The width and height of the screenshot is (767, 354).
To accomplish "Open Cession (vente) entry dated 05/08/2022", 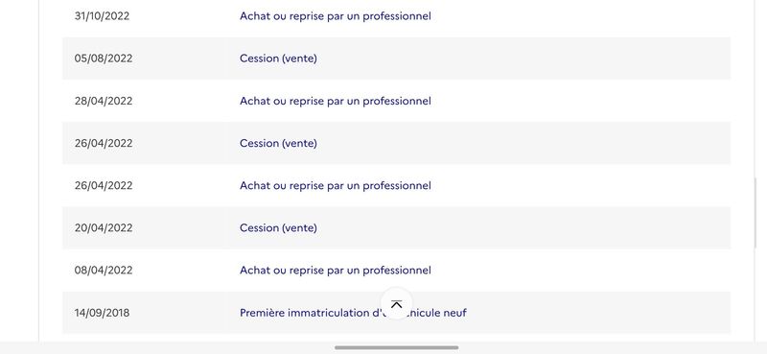I will (x=278, y=59).
